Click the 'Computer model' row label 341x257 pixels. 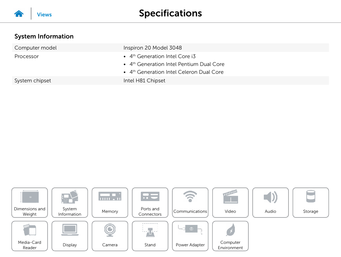35,48
